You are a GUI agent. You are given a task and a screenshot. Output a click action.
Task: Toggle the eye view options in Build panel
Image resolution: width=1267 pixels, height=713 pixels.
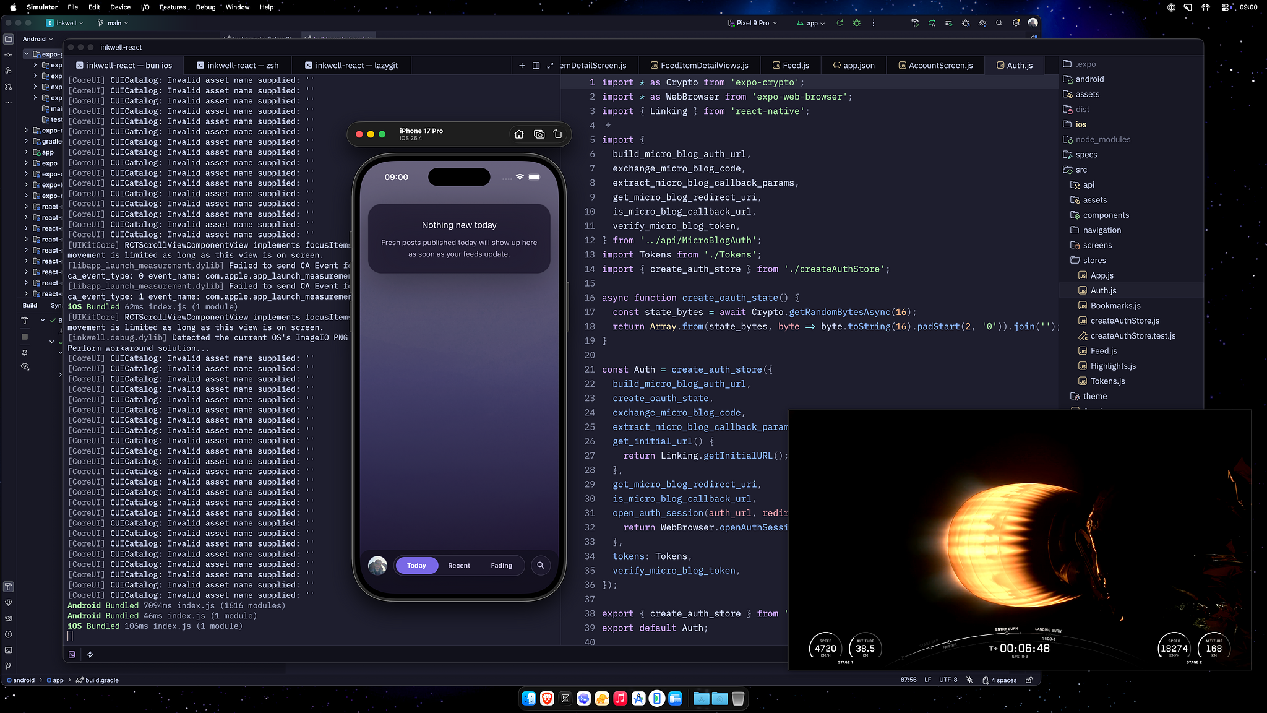[25, 366]
